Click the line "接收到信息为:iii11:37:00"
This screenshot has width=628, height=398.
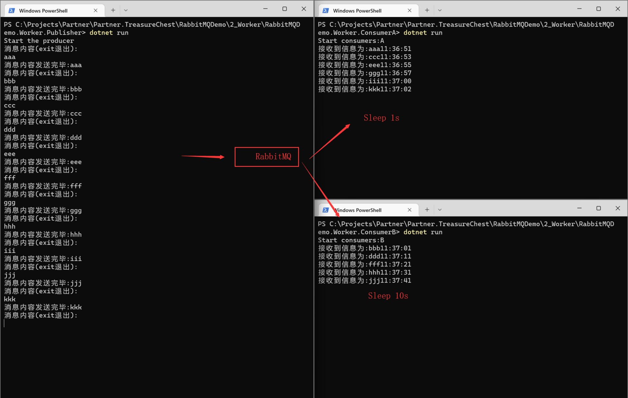click(365, 81)
